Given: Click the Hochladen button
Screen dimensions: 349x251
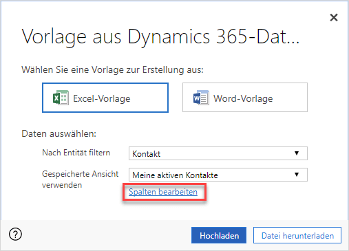Looking at the screenshot, I should point(219,235).
